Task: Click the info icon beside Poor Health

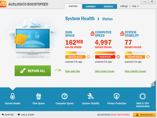Action: [118, 57]
